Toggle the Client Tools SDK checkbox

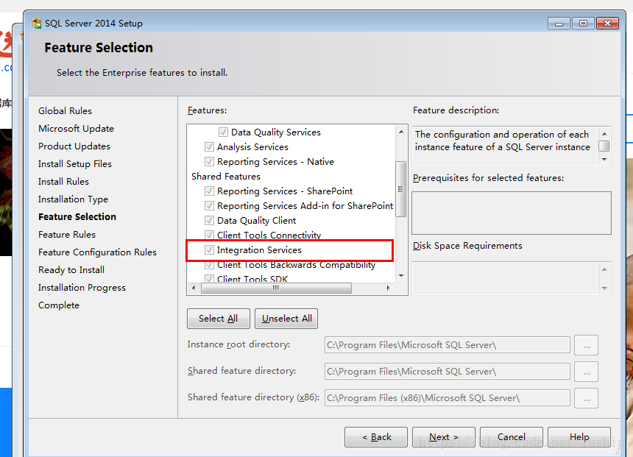tap(209, 279)
